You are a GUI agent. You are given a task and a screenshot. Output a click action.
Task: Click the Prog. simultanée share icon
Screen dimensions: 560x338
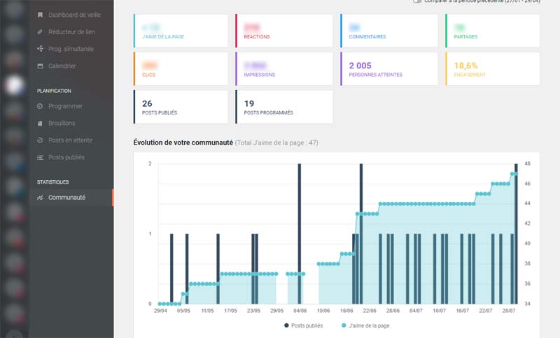40,49
